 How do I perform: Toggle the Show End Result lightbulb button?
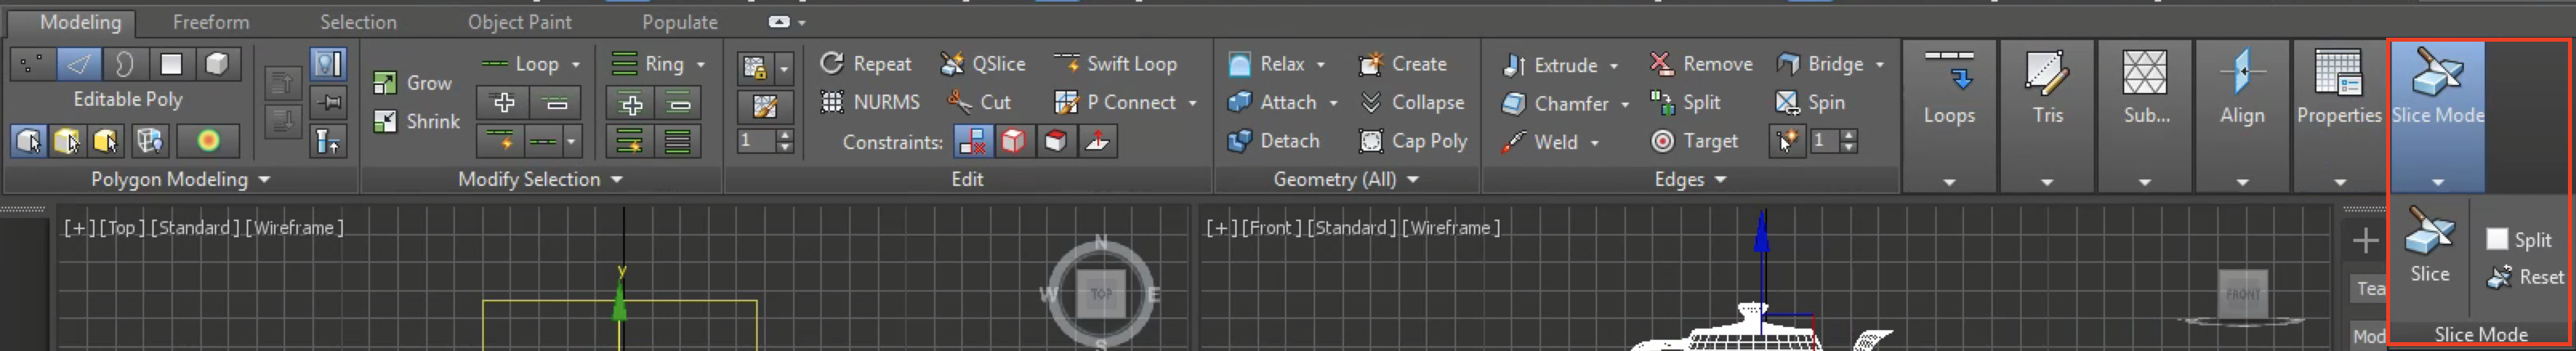[328, 64]
